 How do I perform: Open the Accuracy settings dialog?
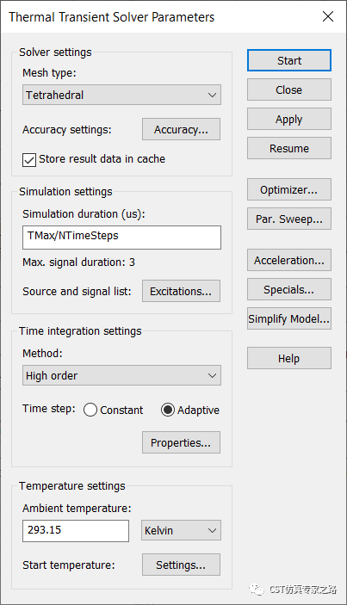pyautogui.click(x=181, y=129)
